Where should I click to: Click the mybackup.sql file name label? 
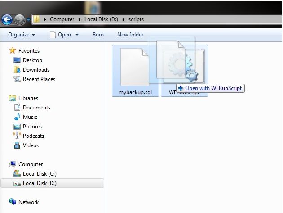135,92
